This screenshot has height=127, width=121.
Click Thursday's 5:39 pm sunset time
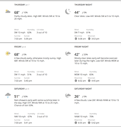tap(28, 39)
